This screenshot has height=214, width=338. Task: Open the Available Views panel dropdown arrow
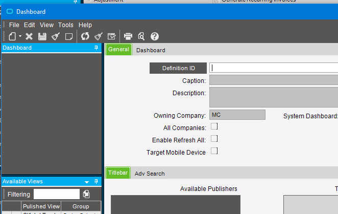(x=87, y=182)
